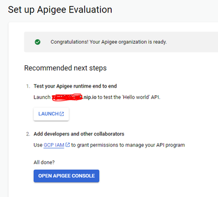Click the 'Recommended next steps' heading
Viewport: 218px width, 197px height.
click(x=65, y=68)
